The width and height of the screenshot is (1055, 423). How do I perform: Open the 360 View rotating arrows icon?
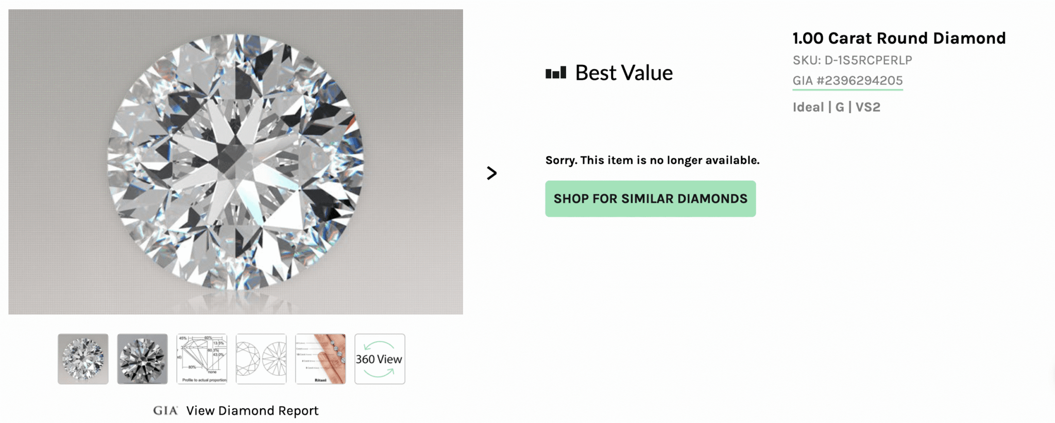[380, 359]
